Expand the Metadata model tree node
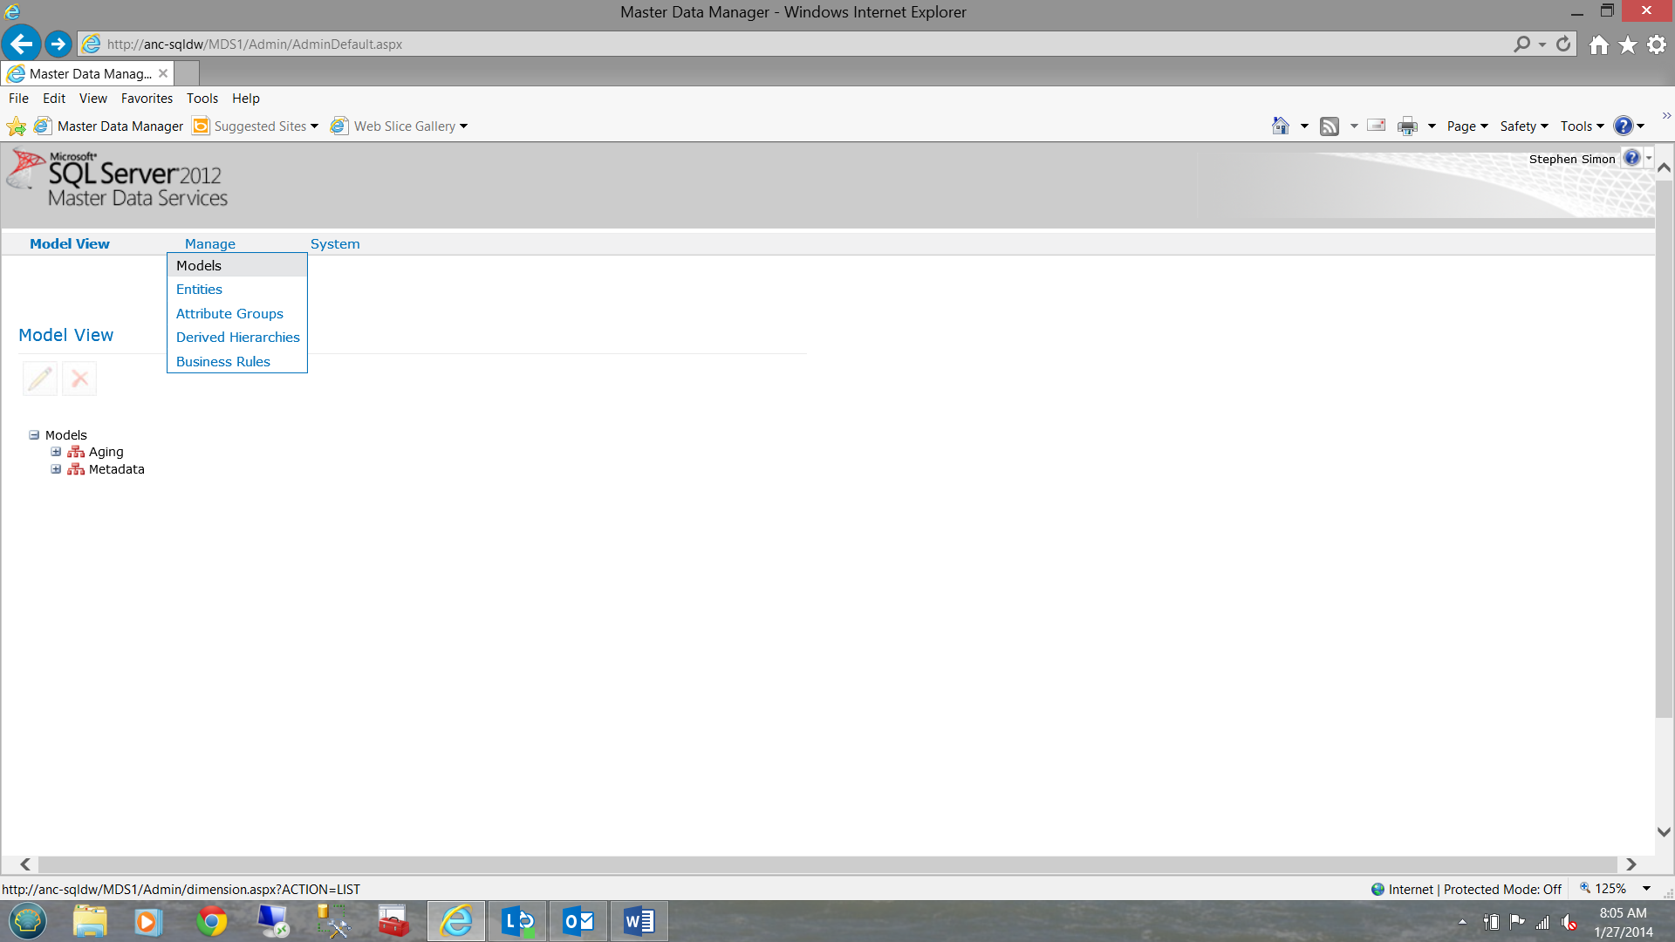Screen dimensions: 1675x942 point(56,469)
